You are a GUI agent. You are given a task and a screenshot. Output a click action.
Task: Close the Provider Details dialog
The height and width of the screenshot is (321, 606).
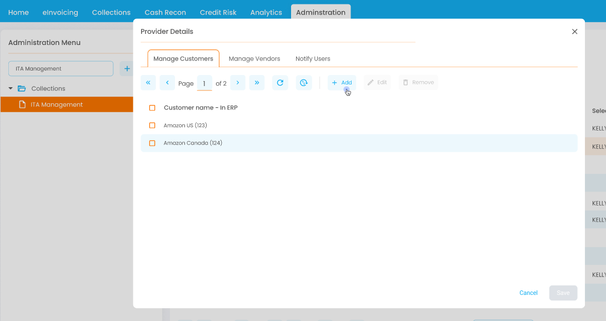click(575, 32)
